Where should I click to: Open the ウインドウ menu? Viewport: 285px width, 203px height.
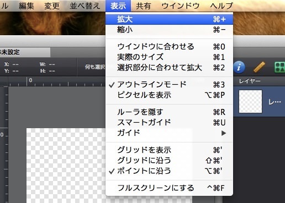pos(181,6)
